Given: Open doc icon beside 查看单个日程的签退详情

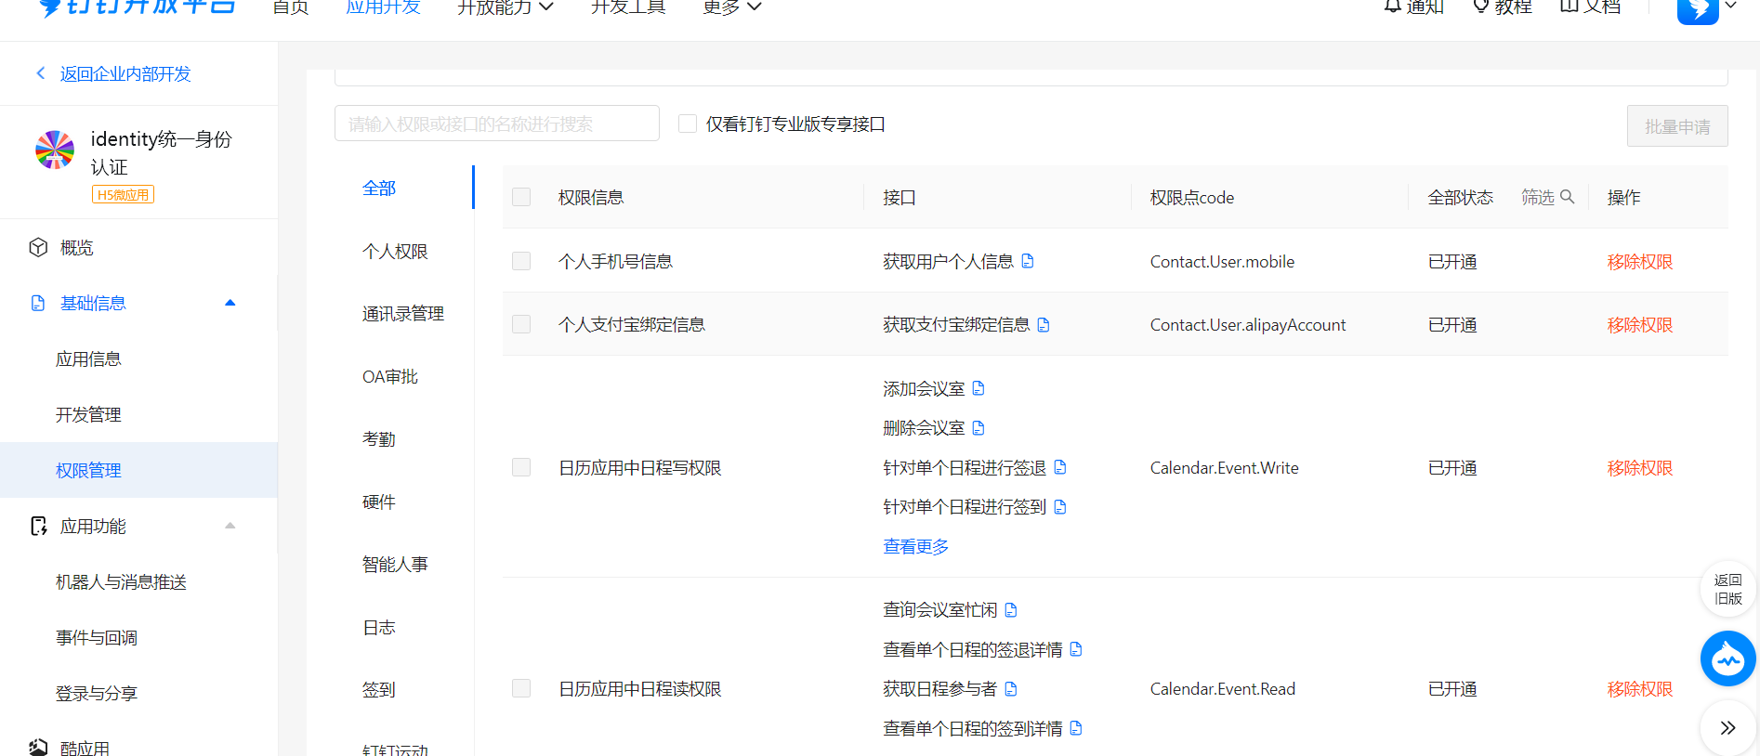Looking at the screenshot, I should [1076, 649].
